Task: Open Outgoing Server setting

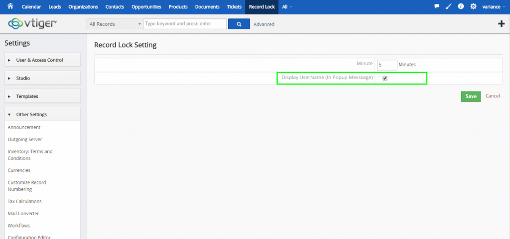Action: (x=25, y=140)
